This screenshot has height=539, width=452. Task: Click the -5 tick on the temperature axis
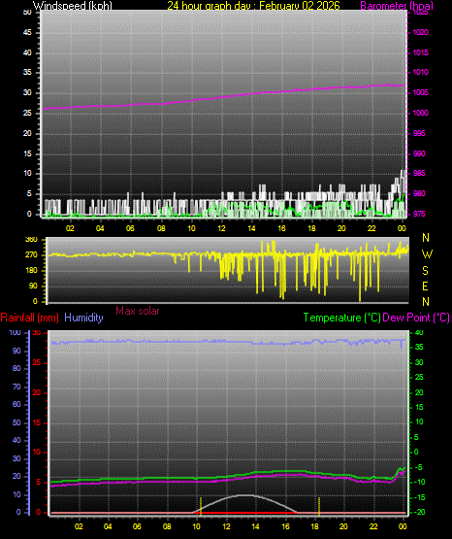tap(419, 467)
